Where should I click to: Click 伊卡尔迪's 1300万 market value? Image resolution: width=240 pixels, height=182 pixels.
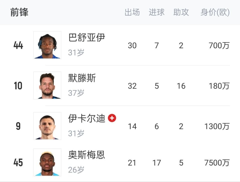(x=217, y=126)
